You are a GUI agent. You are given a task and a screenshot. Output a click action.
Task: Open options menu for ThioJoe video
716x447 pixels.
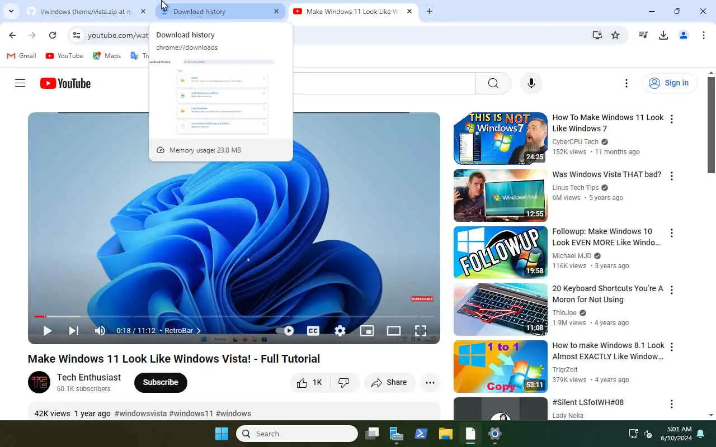pyautogui.click(x=672, y=290)
